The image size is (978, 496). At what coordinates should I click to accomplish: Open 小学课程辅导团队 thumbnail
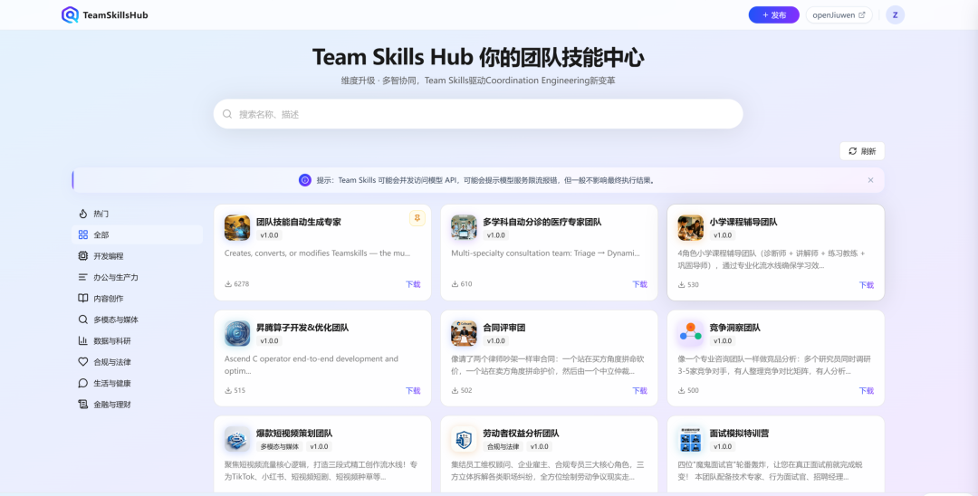click(x=690, y=227)
